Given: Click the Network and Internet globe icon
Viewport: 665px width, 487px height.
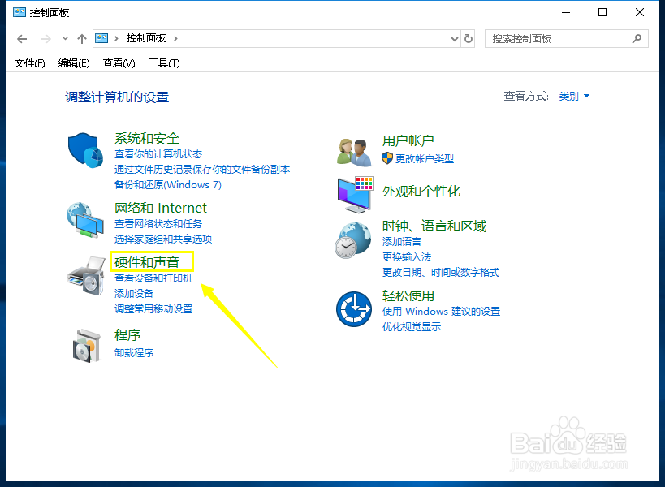Looking at the screenshot, I should click(85, 220).
